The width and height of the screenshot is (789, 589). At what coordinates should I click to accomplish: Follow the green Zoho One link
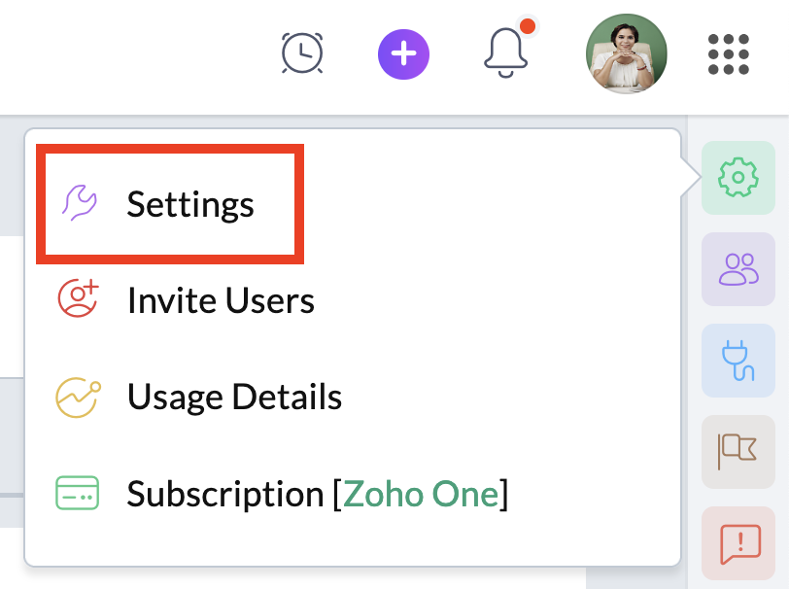421,494
